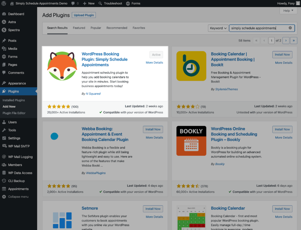Open the site home icon in admin bar
The image size is (301, 230).
pyautogui.click(x=12, y=3)
